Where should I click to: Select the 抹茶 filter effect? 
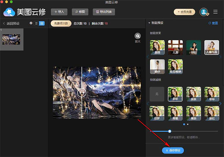[x=193, y=94]
